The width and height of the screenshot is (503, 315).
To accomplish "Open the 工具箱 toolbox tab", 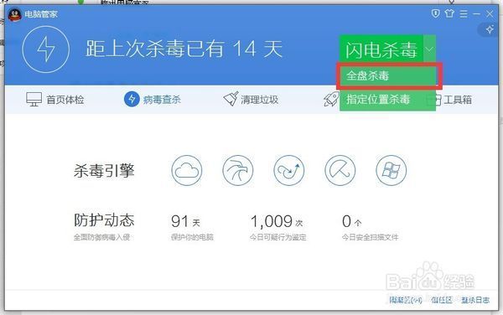I will 453,100.
